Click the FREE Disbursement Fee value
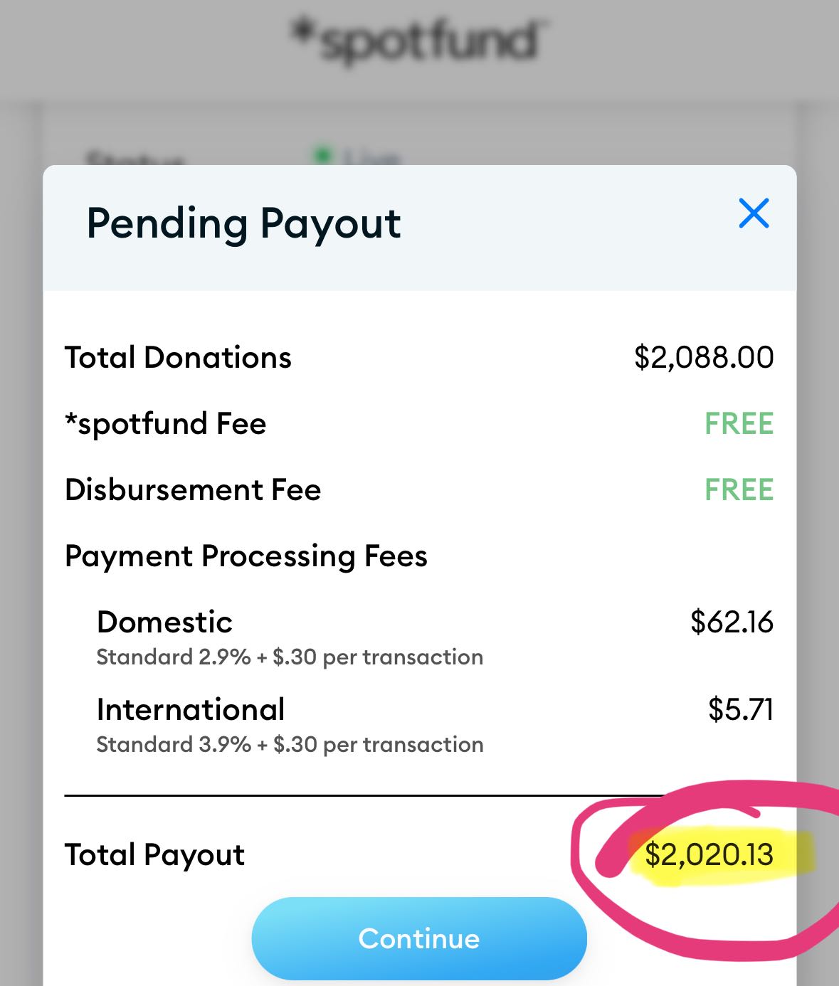 click(x=738, y=490)
